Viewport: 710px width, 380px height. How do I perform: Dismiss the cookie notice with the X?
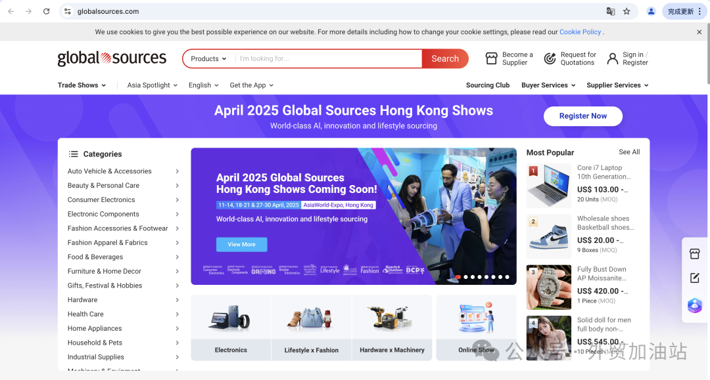pos(699,32)
